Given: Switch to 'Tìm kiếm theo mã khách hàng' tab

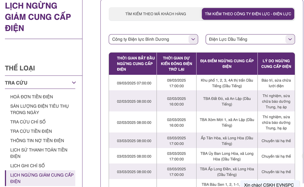Looking at the screenshot, I should 155,14.
